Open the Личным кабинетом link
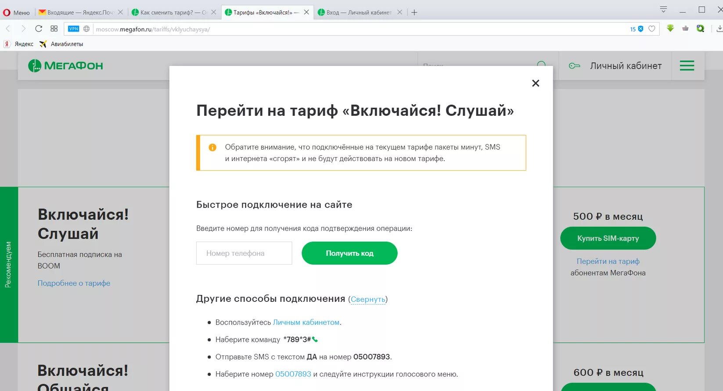Viewport: 723px width, 391px height. 306,322
